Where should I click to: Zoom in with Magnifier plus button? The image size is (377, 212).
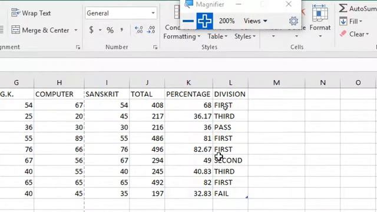click(204, 21)
